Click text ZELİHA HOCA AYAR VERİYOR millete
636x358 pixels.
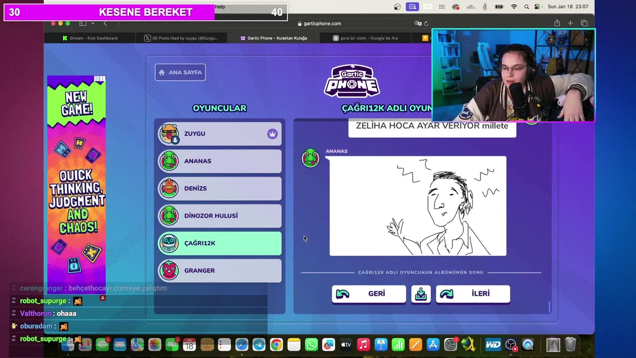point(432,126)
